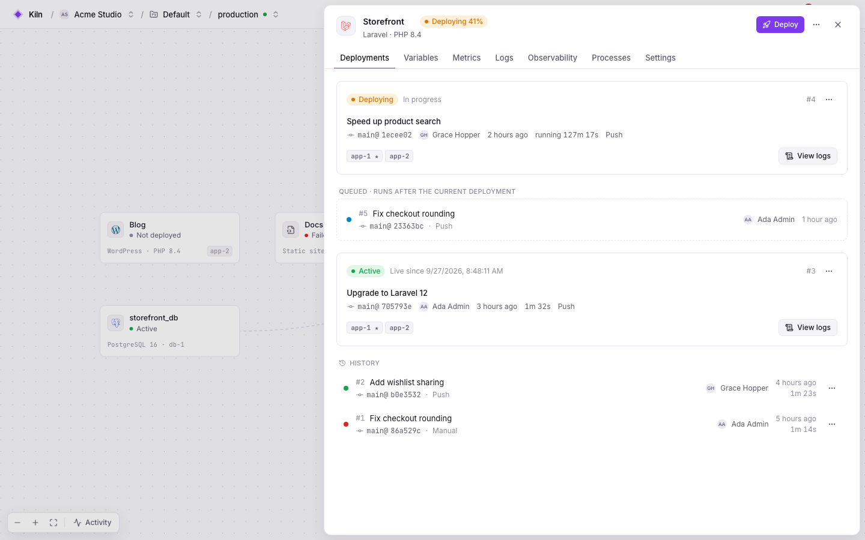Open more options for deployment #3
The image size is (865, 540).
829,271
